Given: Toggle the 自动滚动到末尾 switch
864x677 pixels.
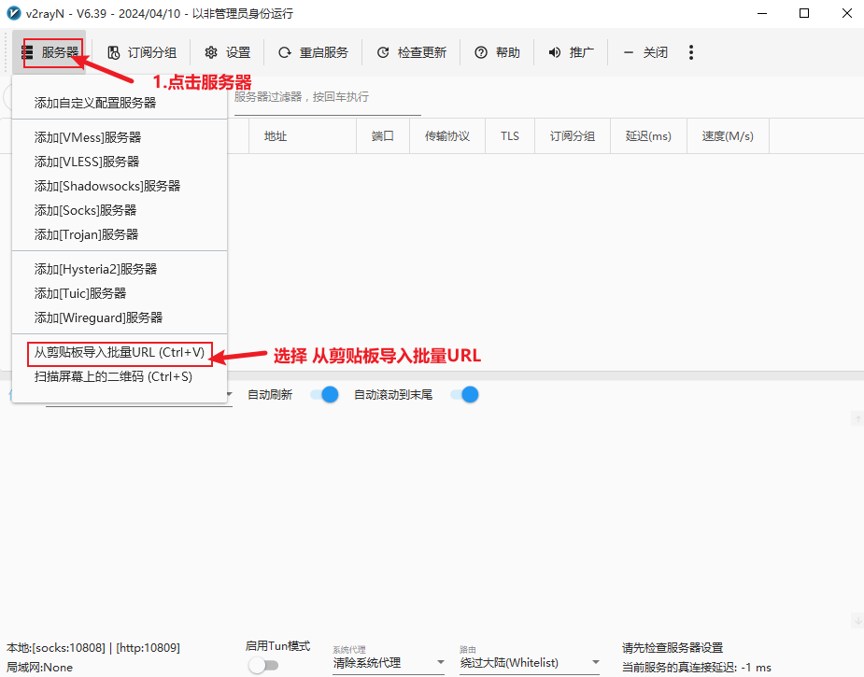Looking at the screenshot, I should 464,394.
